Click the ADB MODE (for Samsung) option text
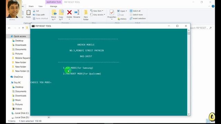 point(78,68)
